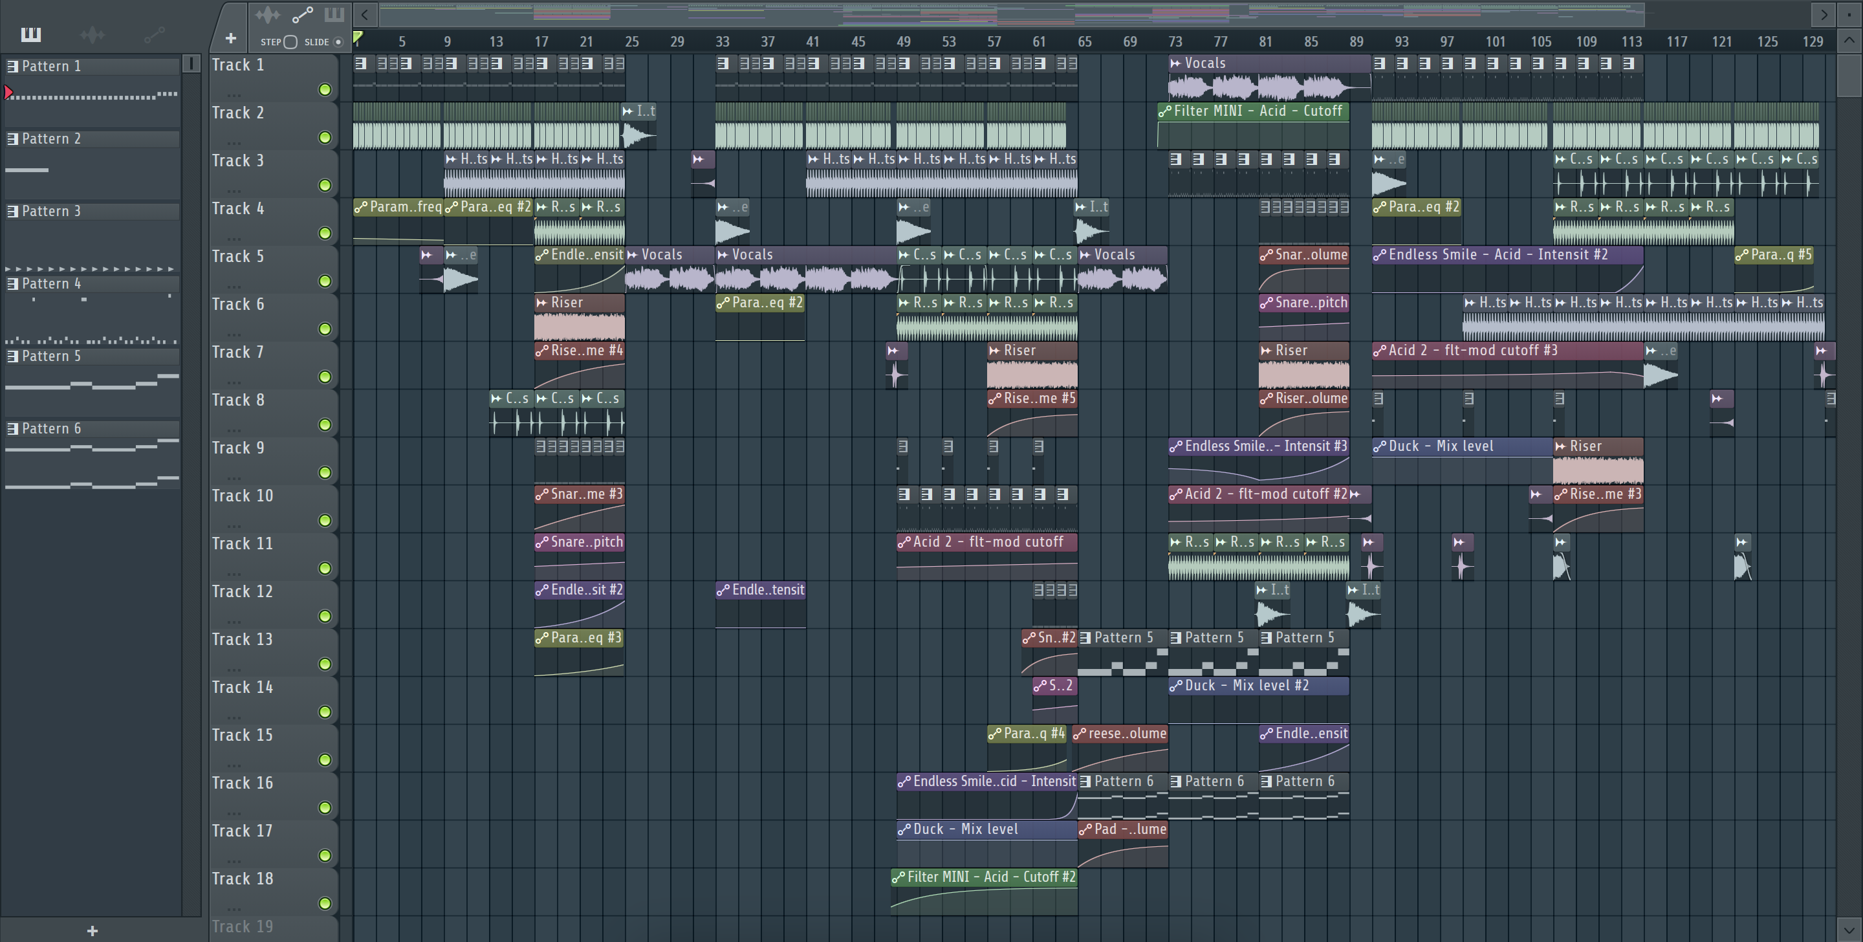1863x942 pixels.
Task: Mute Track 14 using its green LED
Action: pyautogui.click(x=325, y=712)
